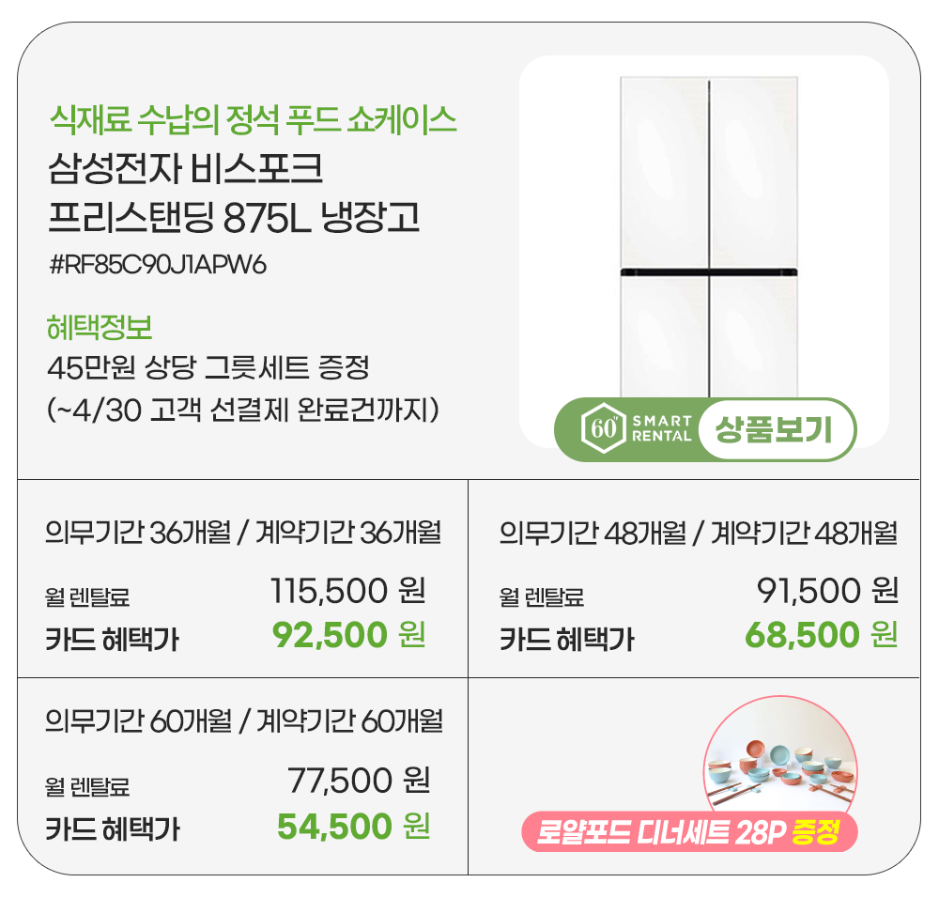
Task: Select the 36개월 contract period heading
Action: coord(243,533)
